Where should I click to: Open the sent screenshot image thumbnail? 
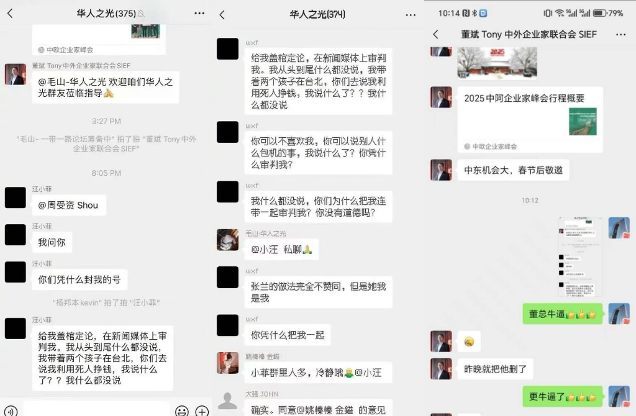581,256
